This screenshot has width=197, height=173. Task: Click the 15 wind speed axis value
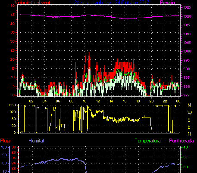point(13,68)
